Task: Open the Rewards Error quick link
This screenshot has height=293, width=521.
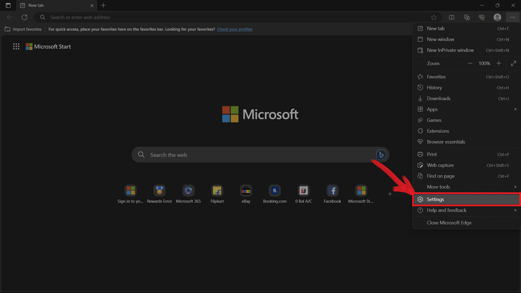Action: pos(159,194)
